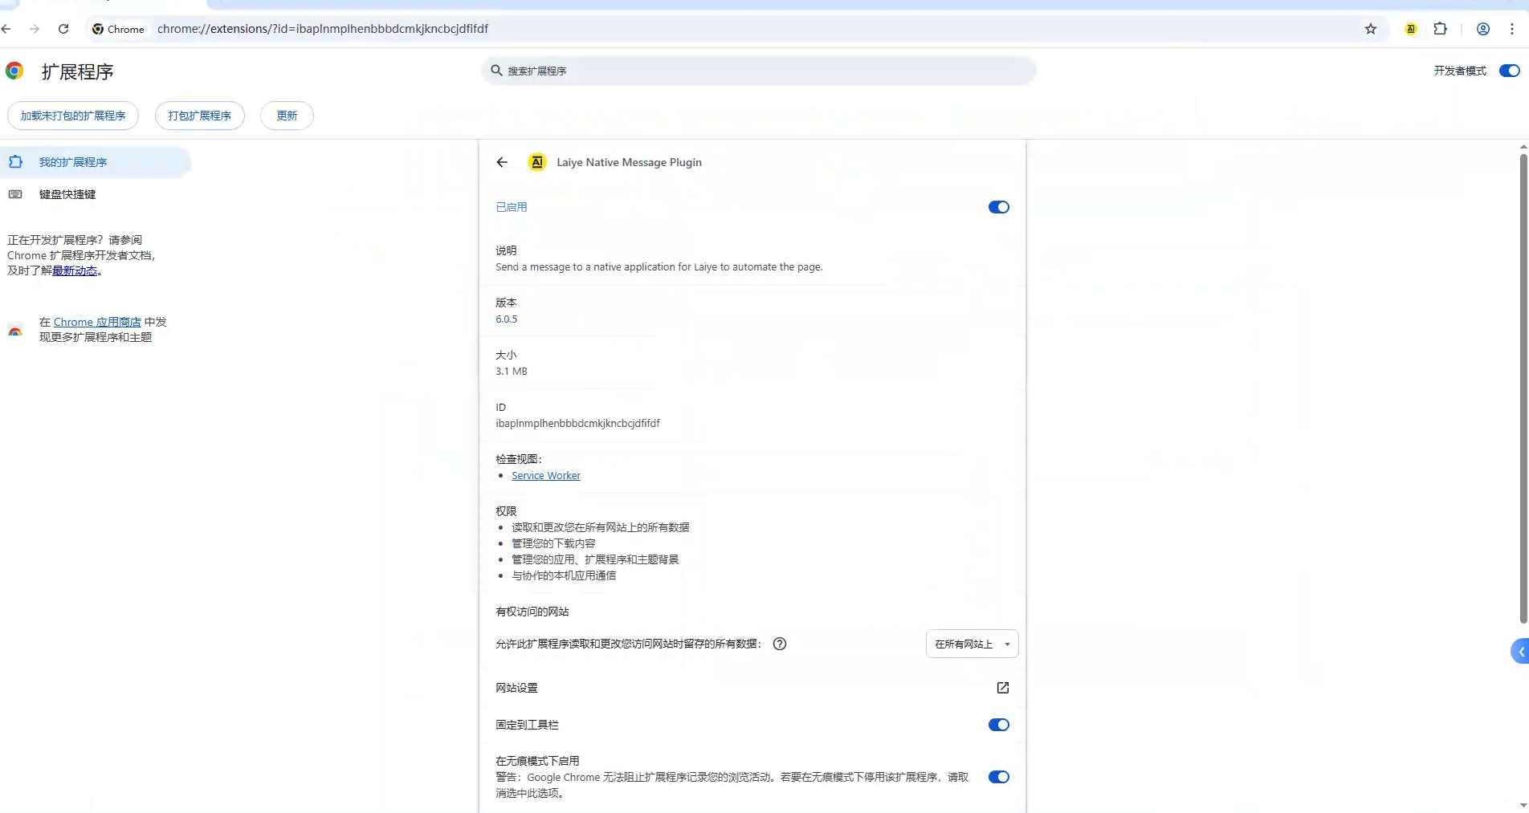Toggle 固定到工具栏 pin to toolbar
Image resolution: width=1529 pixels, height=813 pixels.
998,725
